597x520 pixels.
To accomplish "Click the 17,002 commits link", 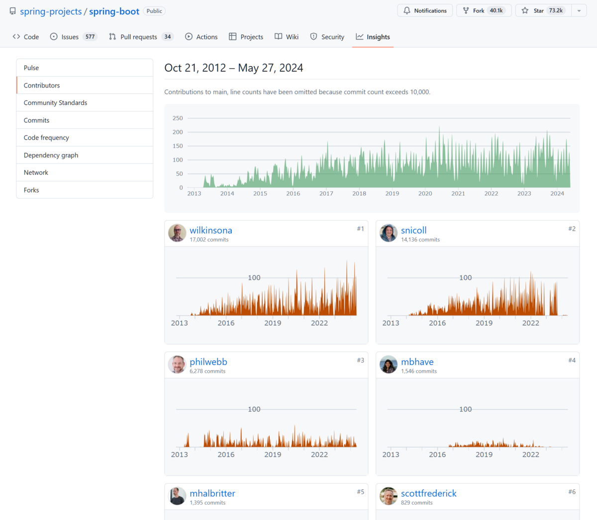I will coord(209,240).
